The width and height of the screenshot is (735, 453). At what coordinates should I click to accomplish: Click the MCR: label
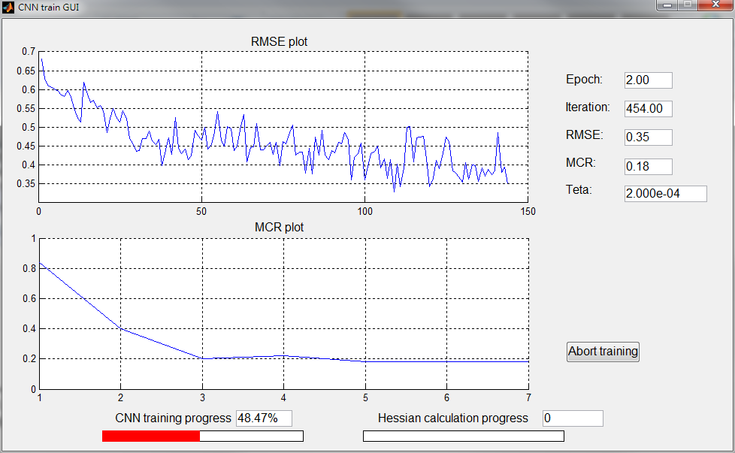(580, 162)
